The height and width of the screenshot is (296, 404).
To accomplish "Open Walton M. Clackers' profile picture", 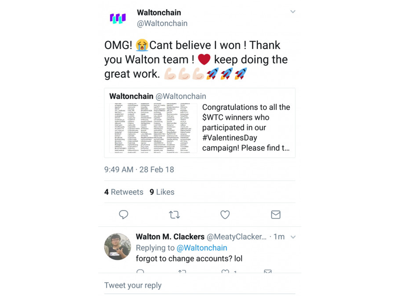I will click(x=117, y=246).
